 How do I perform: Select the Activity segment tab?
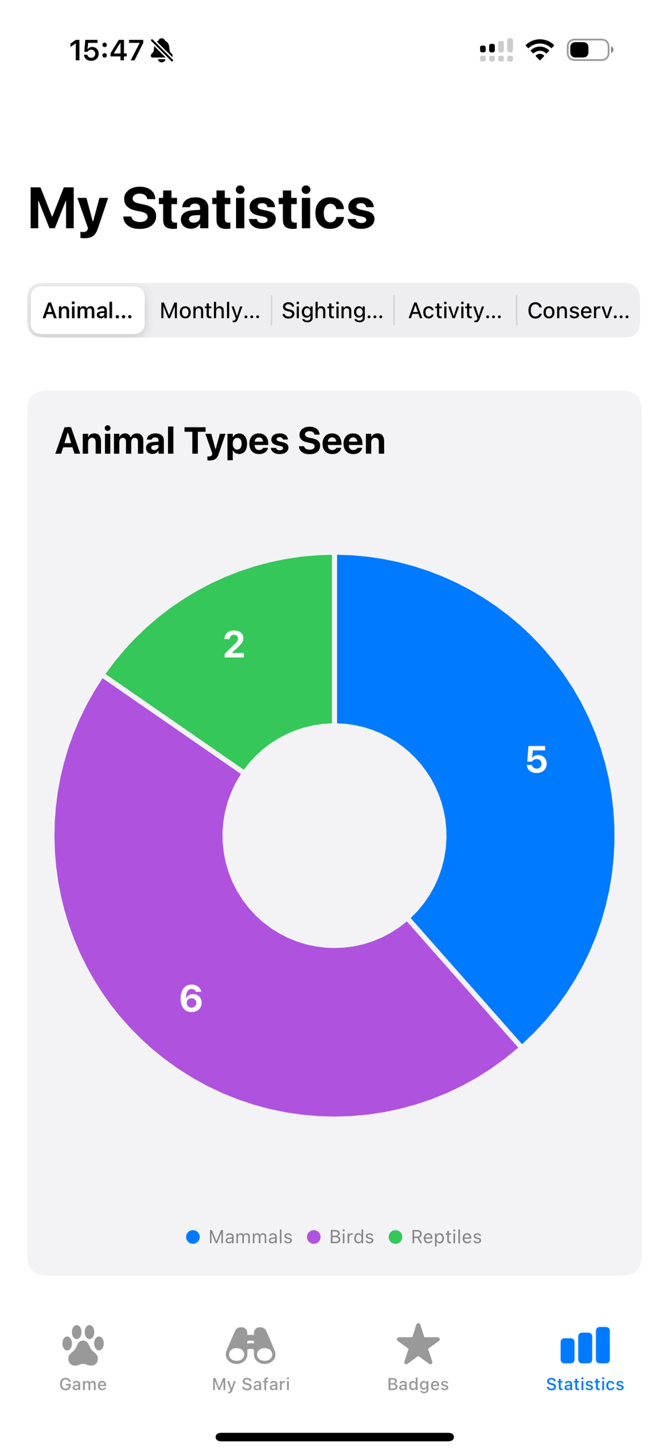tap(455, 310)
